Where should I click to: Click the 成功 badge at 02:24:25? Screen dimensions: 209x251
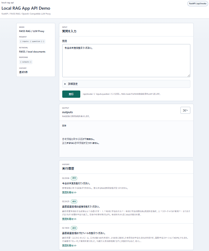74,202
